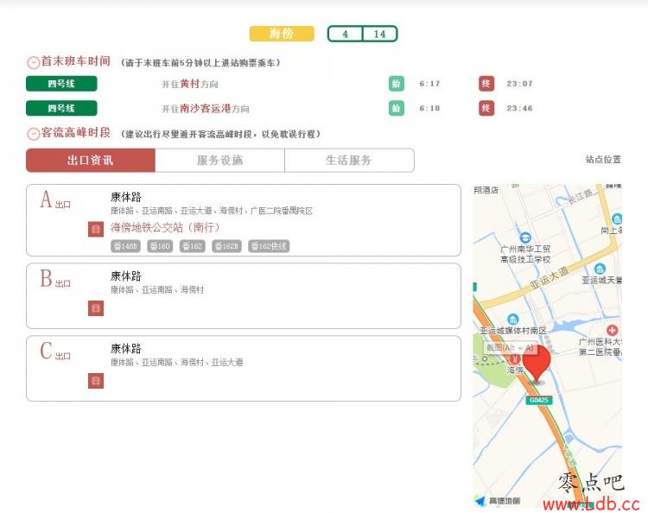This screenshot has height=513, width=648.
Task: Click the text ending 广医二院番禺院区 in A出口
Action: coord(211,211)
